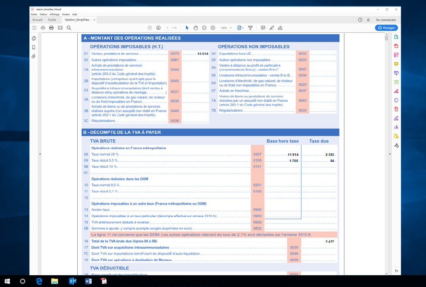Open Word from the taskbar

pos(88,282)
